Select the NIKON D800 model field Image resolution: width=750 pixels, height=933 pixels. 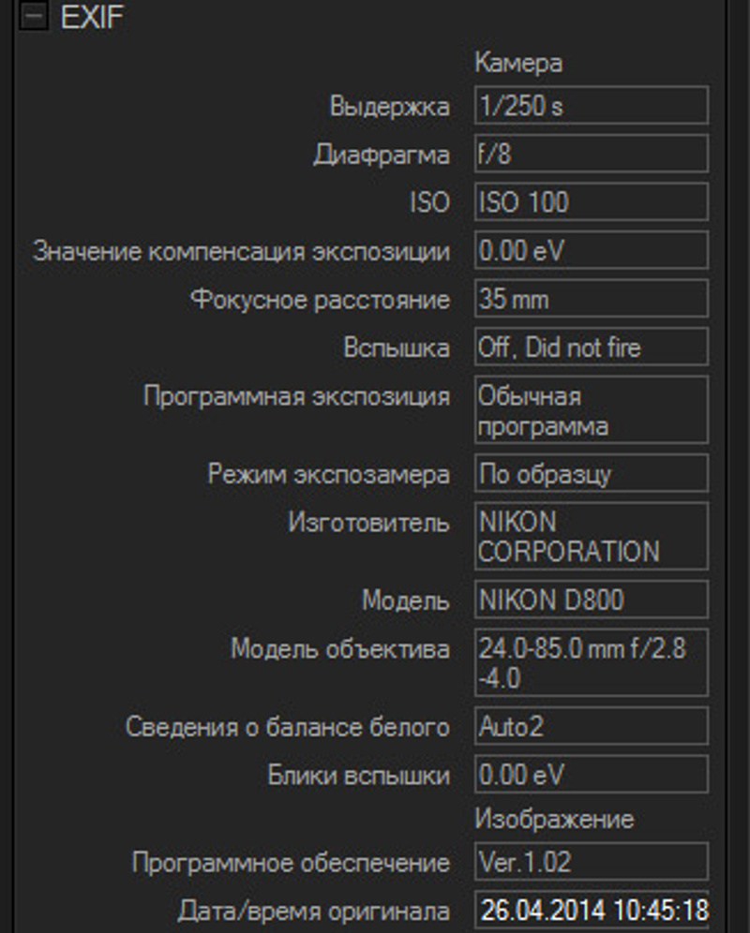[591, 599]
